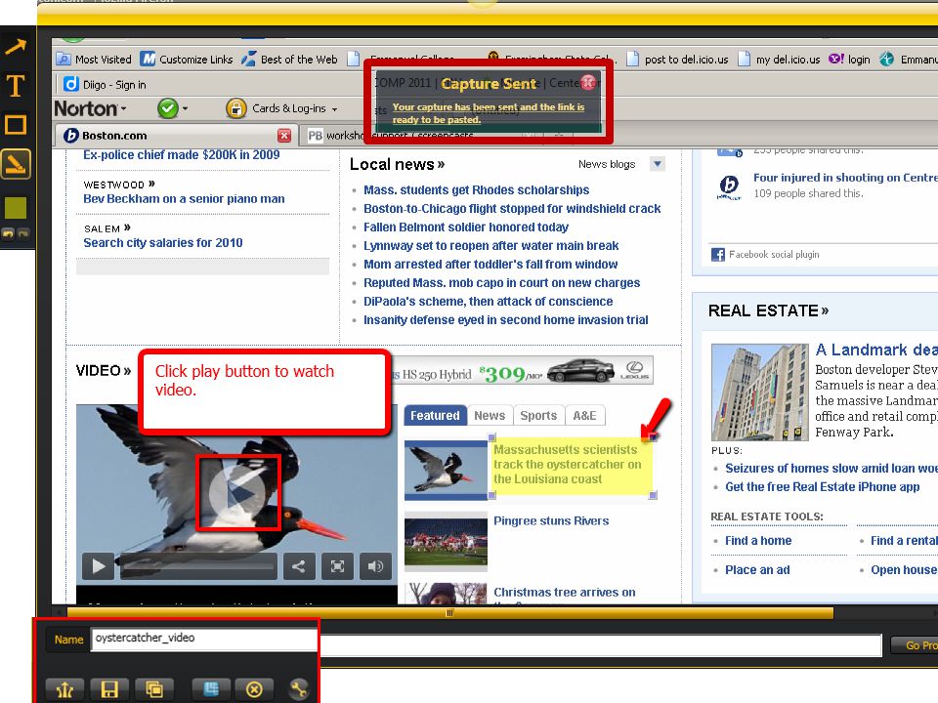
Task: Open post to del.icio.us bookmark
Action: click(x=678, y=60)
